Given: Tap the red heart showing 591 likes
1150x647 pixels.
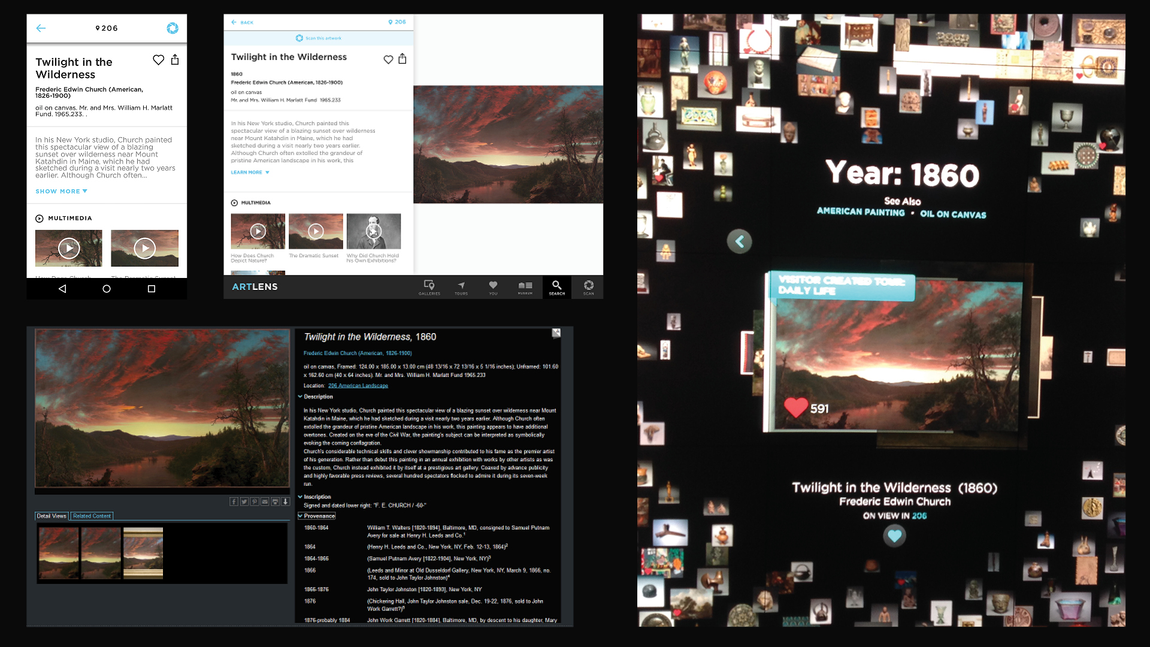Looking at the screenshot, I should (x=796, y=408).
